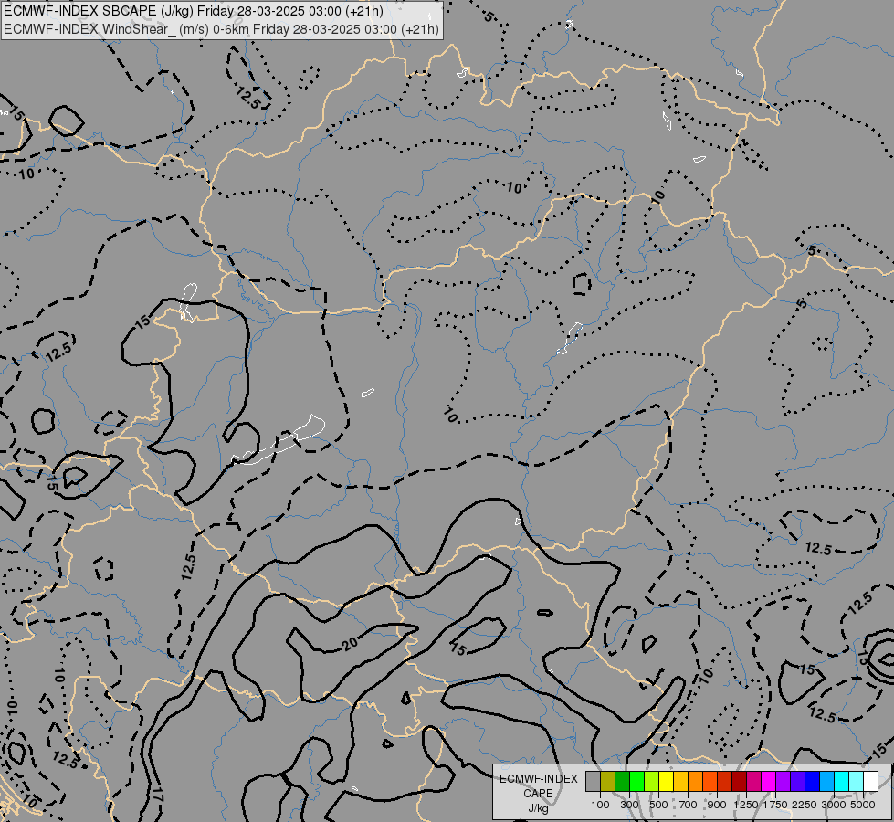The width and height of the screenshot is (894, 822).
Task: Click the legend value 2250
Action: pyautogui.click(x=805, y=805)
